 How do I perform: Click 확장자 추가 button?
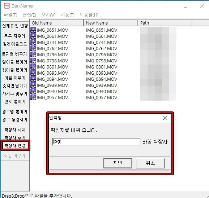click(x=15, y=137)
